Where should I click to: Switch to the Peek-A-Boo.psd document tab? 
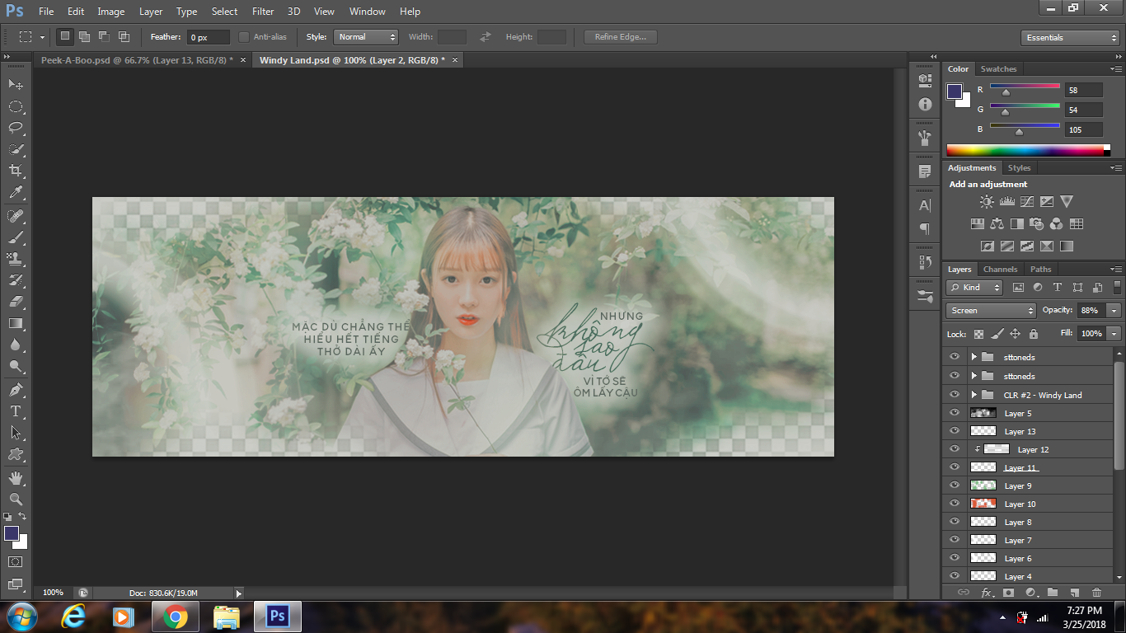pyautogui.click(x=136, y=60)
